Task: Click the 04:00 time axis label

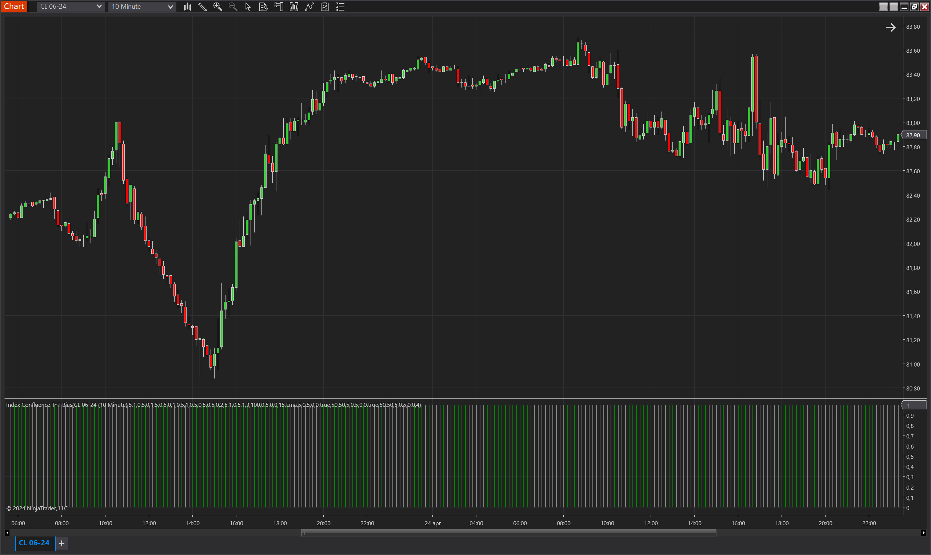Action: tap(476, 523)
